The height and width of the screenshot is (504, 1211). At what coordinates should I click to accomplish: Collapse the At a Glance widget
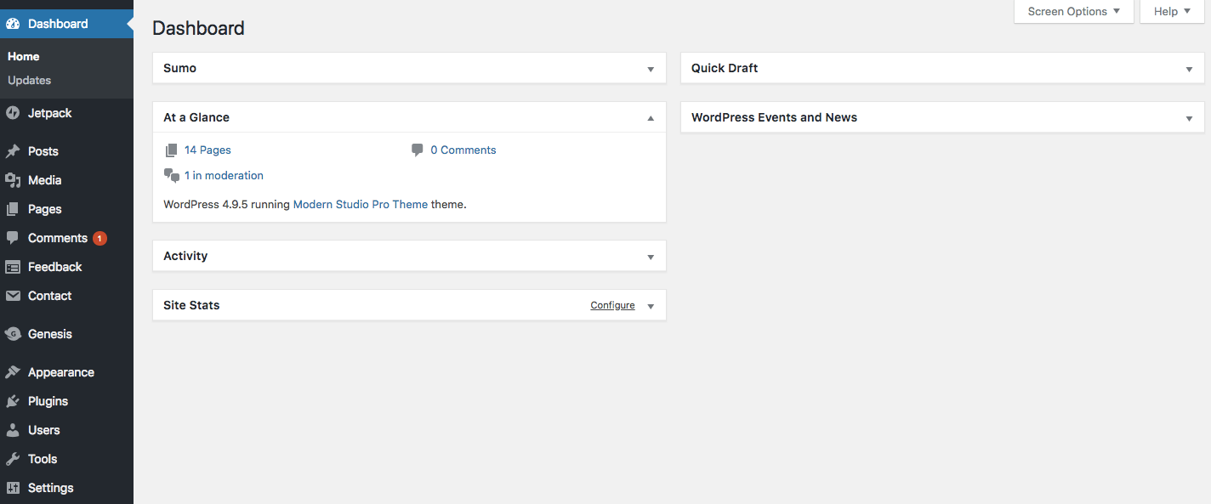tap(651, 118)
